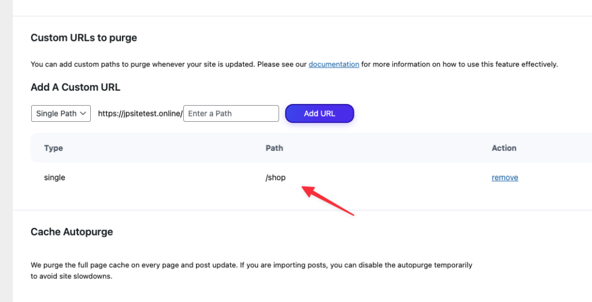Screen dimensions: 592x302
Task: Click the Type column header
Action: [x=53, y=148]
